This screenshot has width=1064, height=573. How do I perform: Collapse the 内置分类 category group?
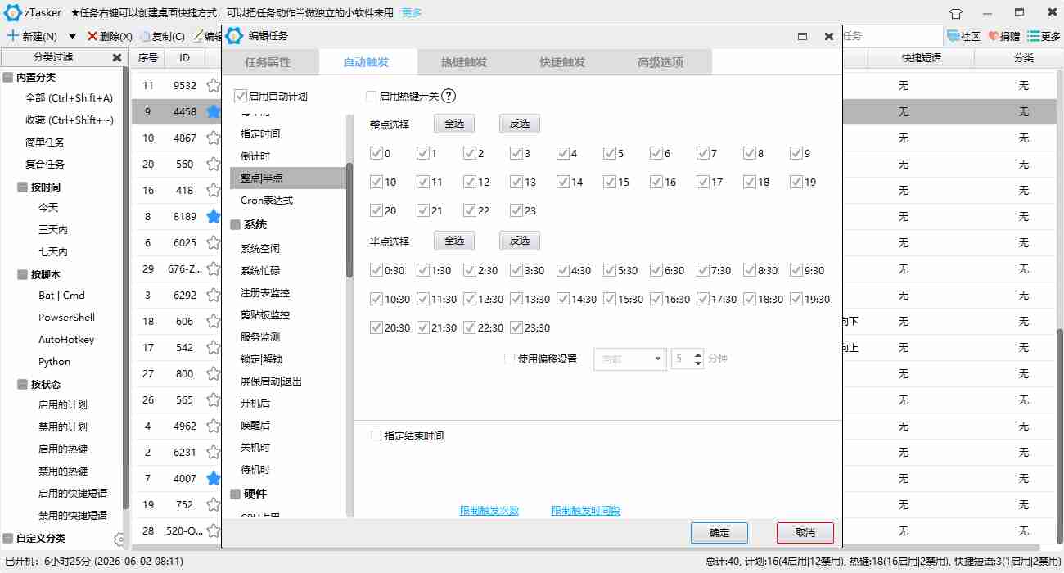(x=8, y=78)
